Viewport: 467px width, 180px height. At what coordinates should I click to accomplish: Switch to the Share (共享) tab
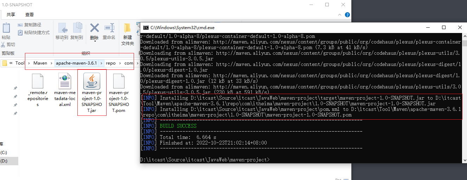11,15
